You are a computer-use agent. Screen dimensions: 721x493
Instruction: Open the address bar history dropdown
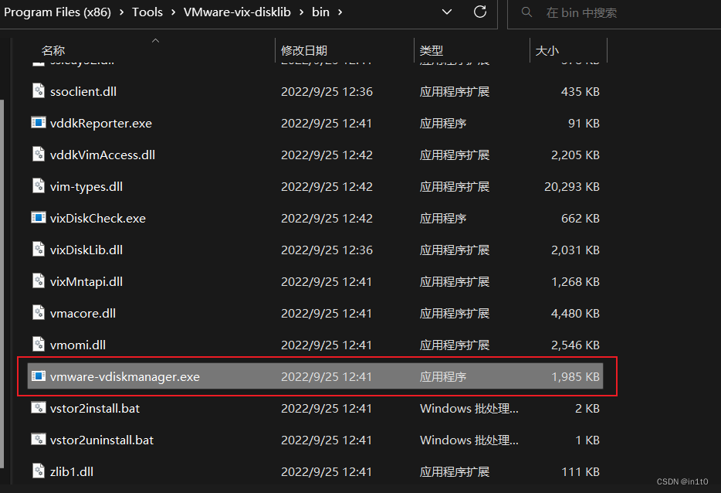tap(447, 12)
